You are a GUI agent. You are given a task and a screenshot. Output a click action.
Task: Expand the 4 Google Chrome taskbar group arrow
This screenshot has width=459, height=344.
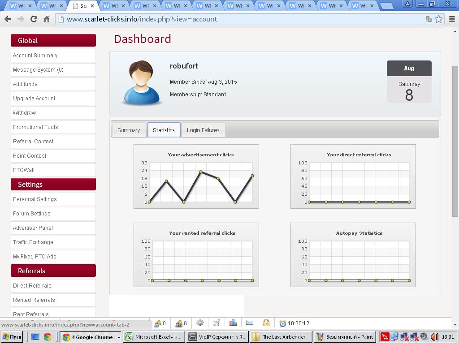click(x=118, y=337)
